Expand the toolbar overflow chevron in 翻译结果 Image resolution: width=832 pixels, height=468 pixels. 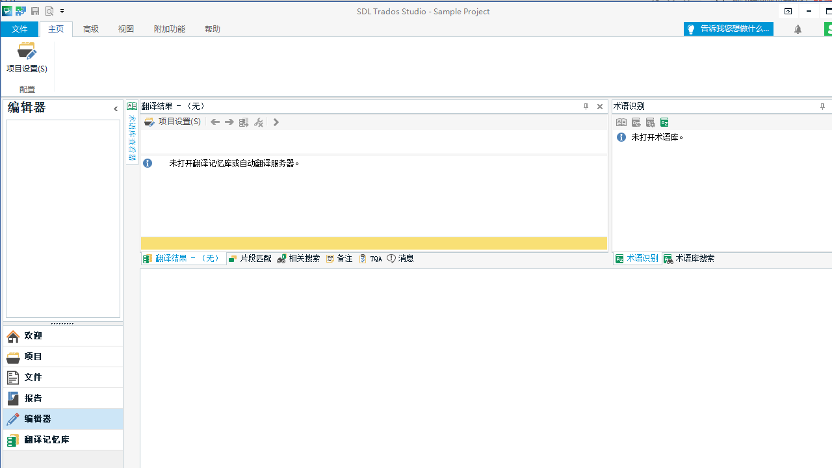pyautogui.click(x=276, y=122)
